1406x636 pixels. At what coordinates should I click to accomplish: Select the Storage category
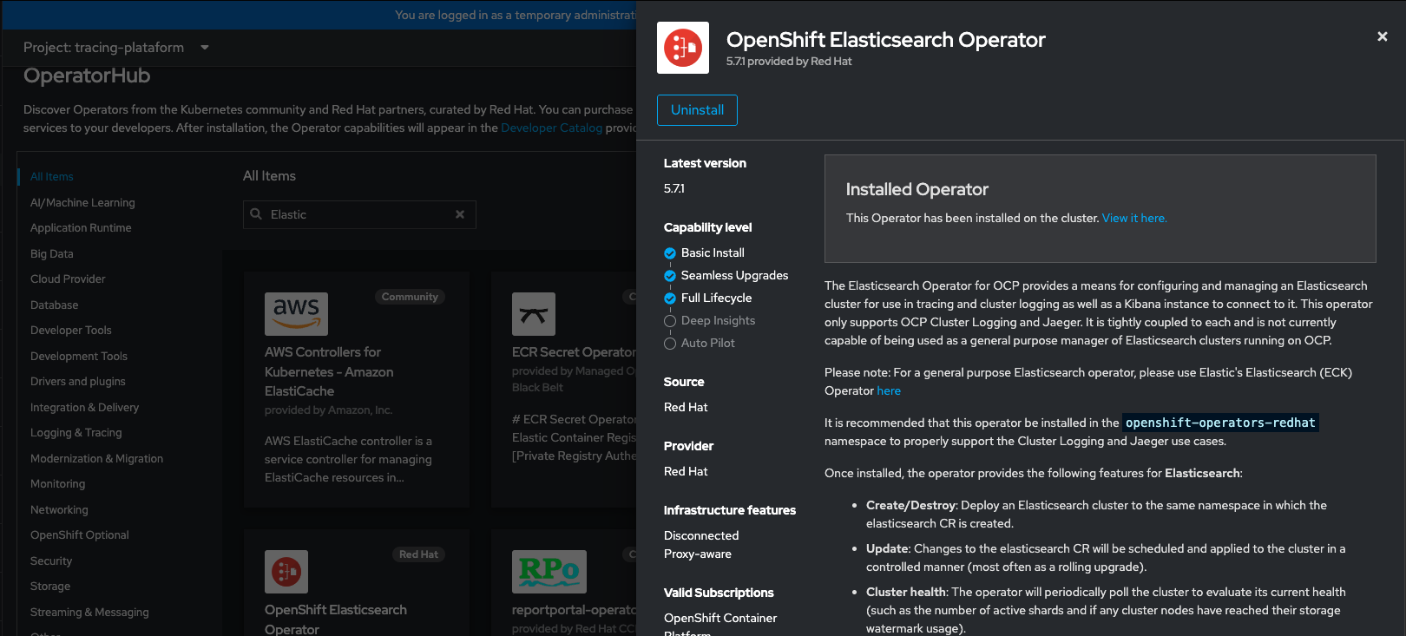click(x=50, y=587)
